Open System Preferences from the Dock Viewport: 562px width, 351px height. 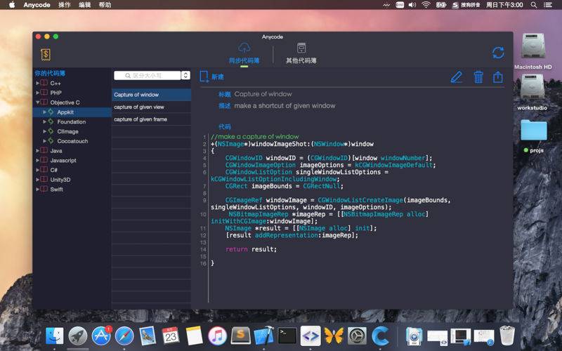click(357, 336)
